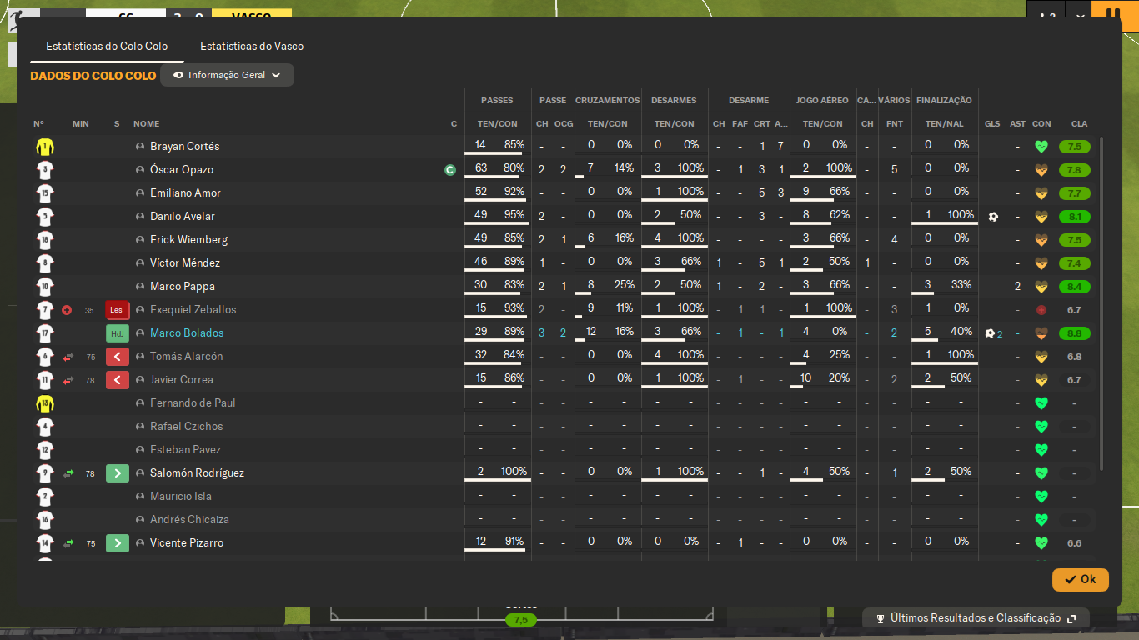Click Mauricio Isla's shirt icon
1139x640 pixels.
(x=44, y=497)
